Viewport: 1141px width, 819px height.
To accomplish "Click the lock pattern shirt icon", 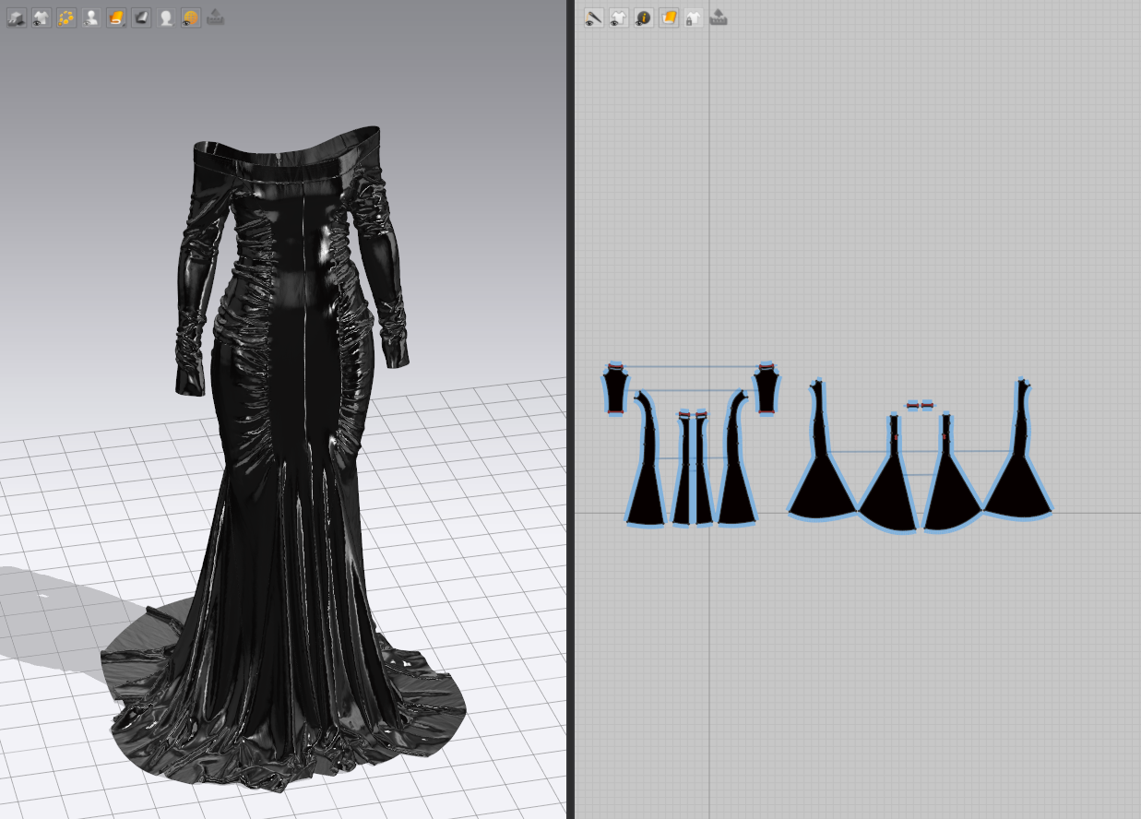I will tap(693, 18).
